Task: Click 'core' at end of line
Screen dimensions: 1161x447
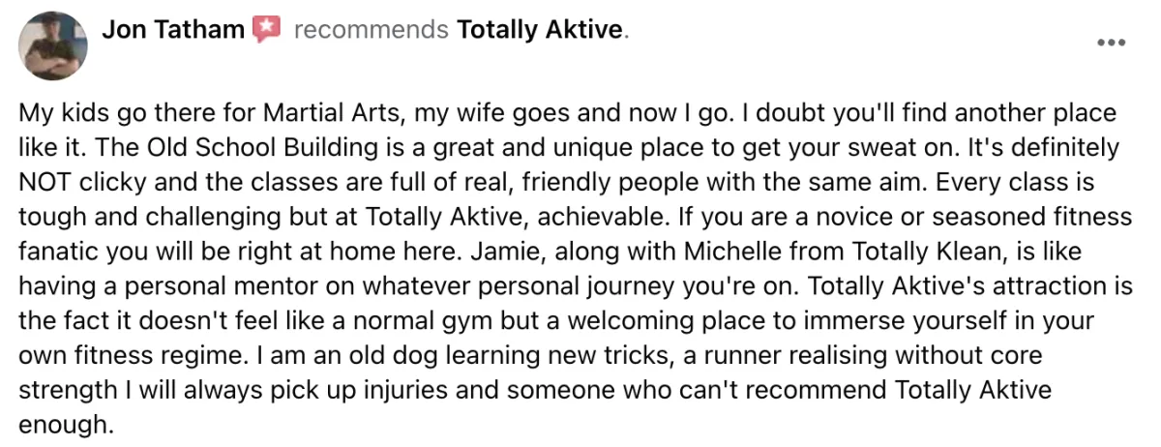Action: click(1019, 357)
